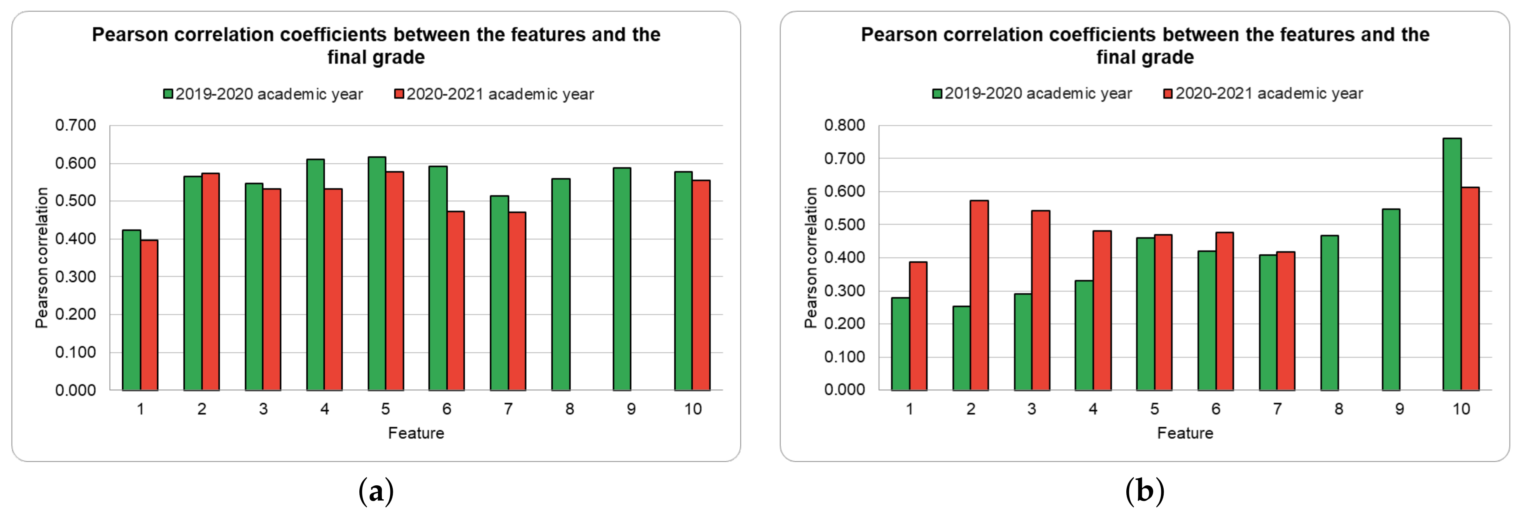Click green 2019-2020 legend swatch in chart (a)
This screenshot has height=518, width=1523.
click(168, 94)
